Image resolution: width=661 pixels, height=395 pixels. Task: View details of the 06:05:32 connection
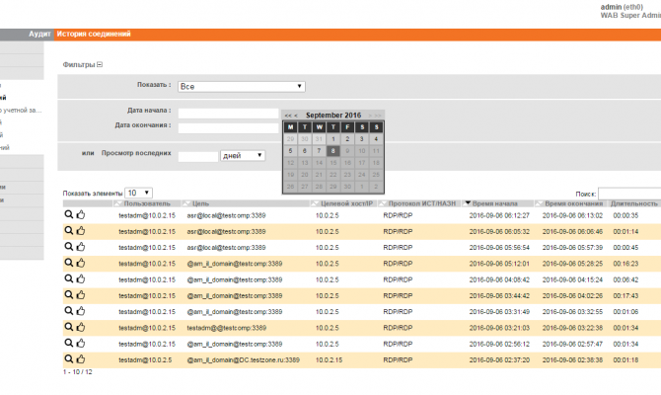(x=68, y=231)
